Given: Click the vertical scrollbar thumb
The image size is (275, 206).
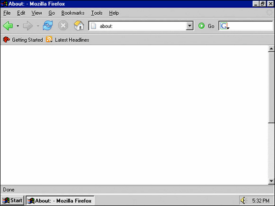Looking at the screenshot, I should point(271,88).
